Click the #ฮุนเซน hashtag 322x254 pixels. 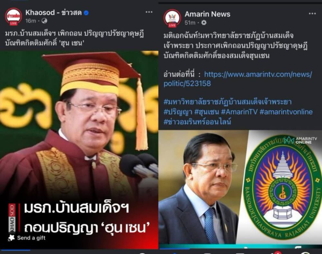click(207, 112)
